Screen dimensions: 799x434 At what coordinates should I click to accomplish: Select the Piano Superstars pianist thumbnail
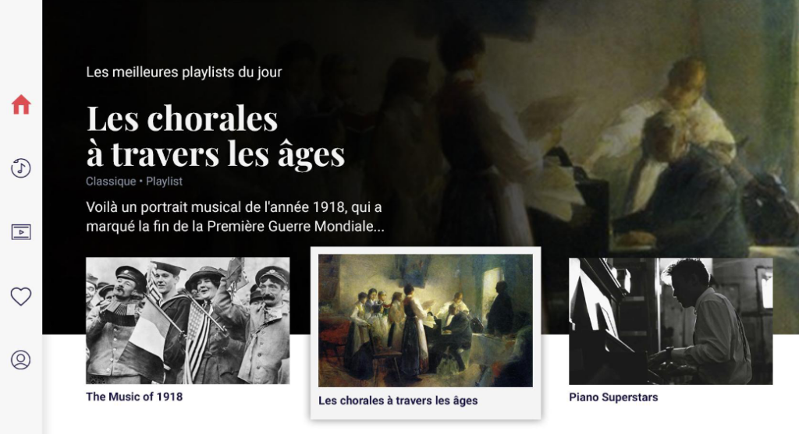click(x=670, y=321)
